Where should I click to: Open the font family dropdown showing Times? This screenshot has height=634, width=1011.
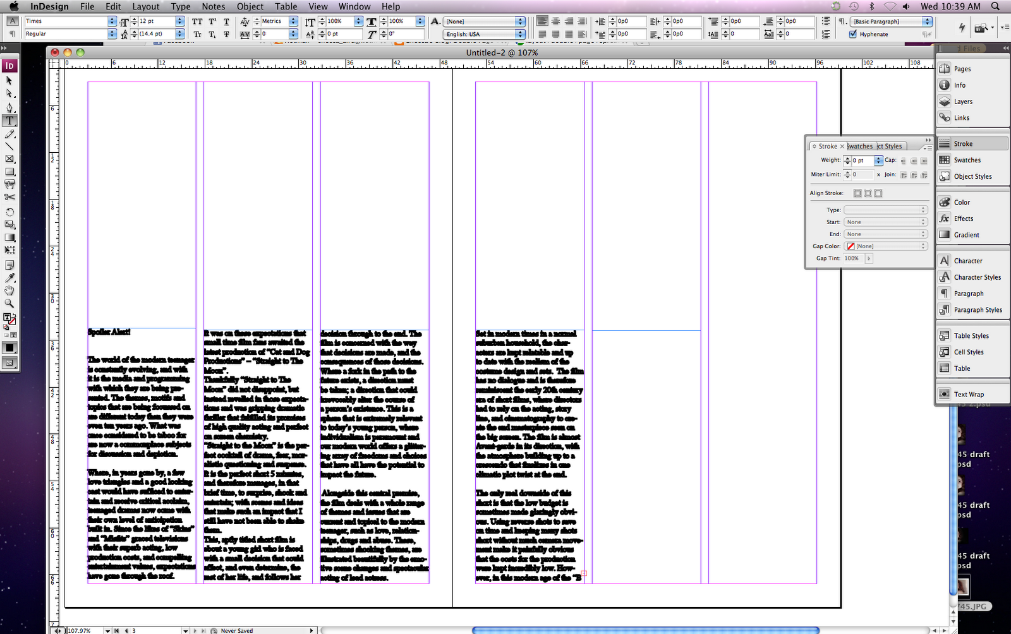click(111, 21)
